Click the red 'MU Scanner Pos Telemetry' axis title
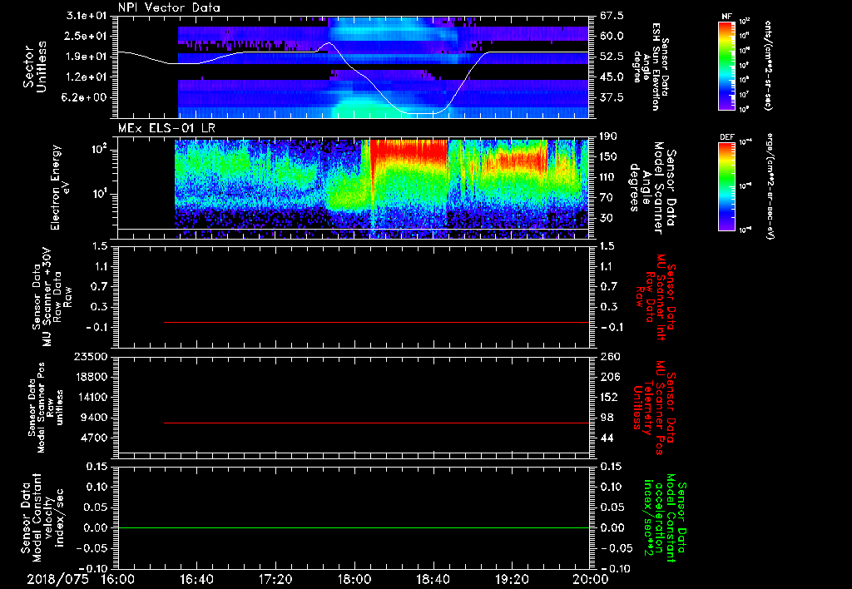 pos(655,408)
